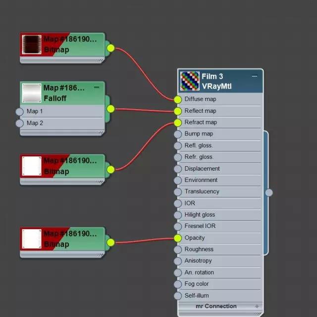Pick the IOR input socket
This screenshot has width=317, height=317.
tap(178, 203)
